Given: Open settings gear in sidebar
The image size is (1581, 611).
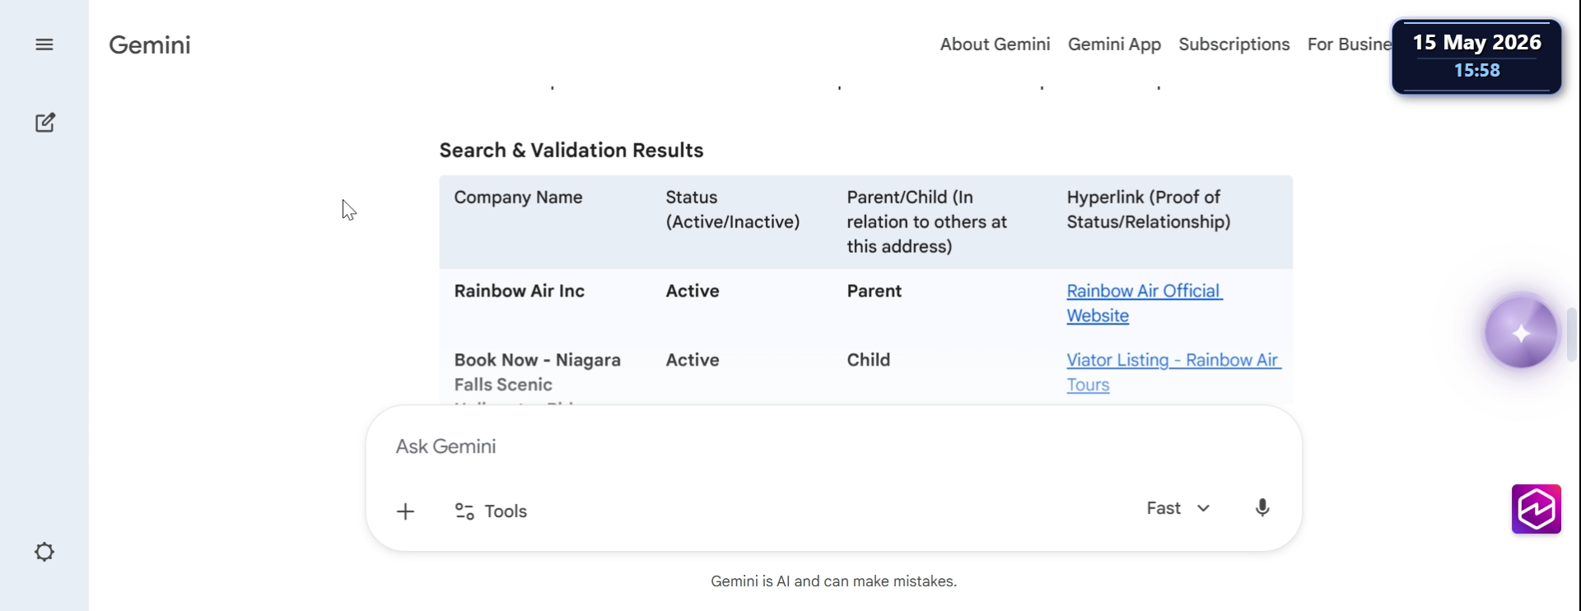Looking at the screenshot, I should pyautogui.click(x=44, y=552).
